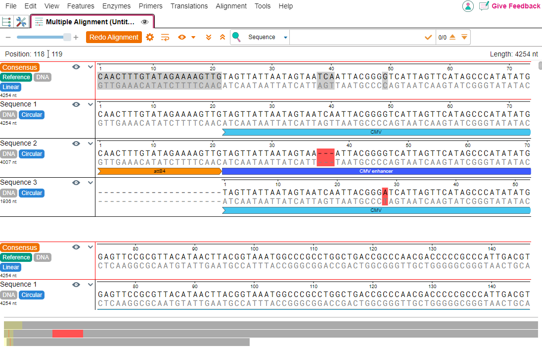Toggle visibility of the top Sequence 1 row
The width and height of the screenshot is (542, 348).
(76, 104)
